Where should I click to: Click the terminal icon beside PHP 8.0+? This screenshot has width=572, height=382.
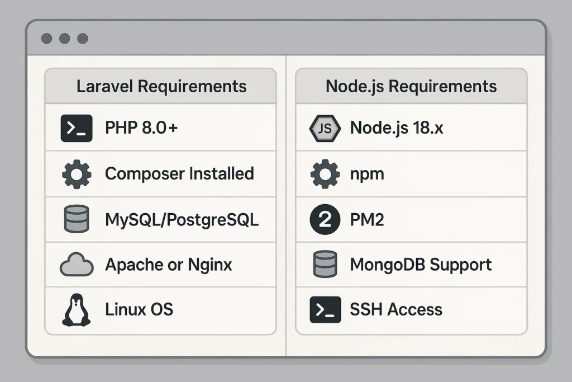[x=77, y=128]
